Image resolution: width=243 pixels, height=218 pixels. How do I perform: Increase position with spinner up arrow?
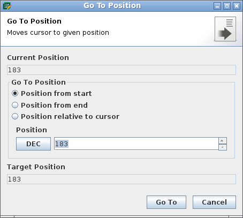point(223,140)
